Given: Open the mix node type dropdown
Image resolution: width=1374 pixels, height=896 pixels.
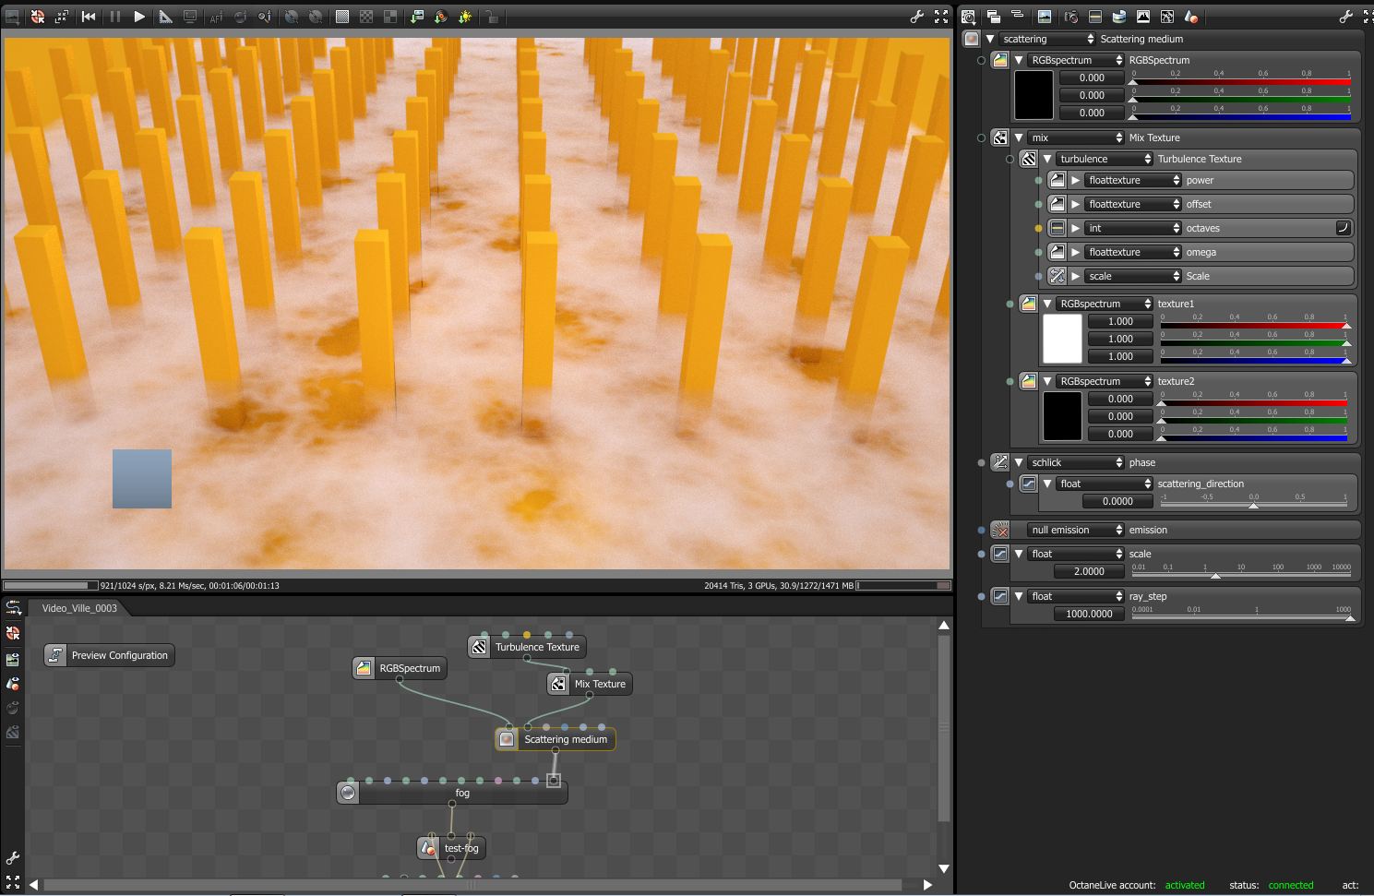Looking at the screenshot, I should coord(1076,137).
